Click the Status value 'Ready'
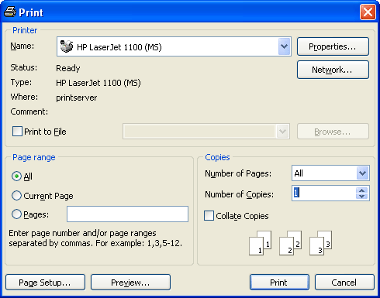The image size is (380, 298). click(68, 68)
